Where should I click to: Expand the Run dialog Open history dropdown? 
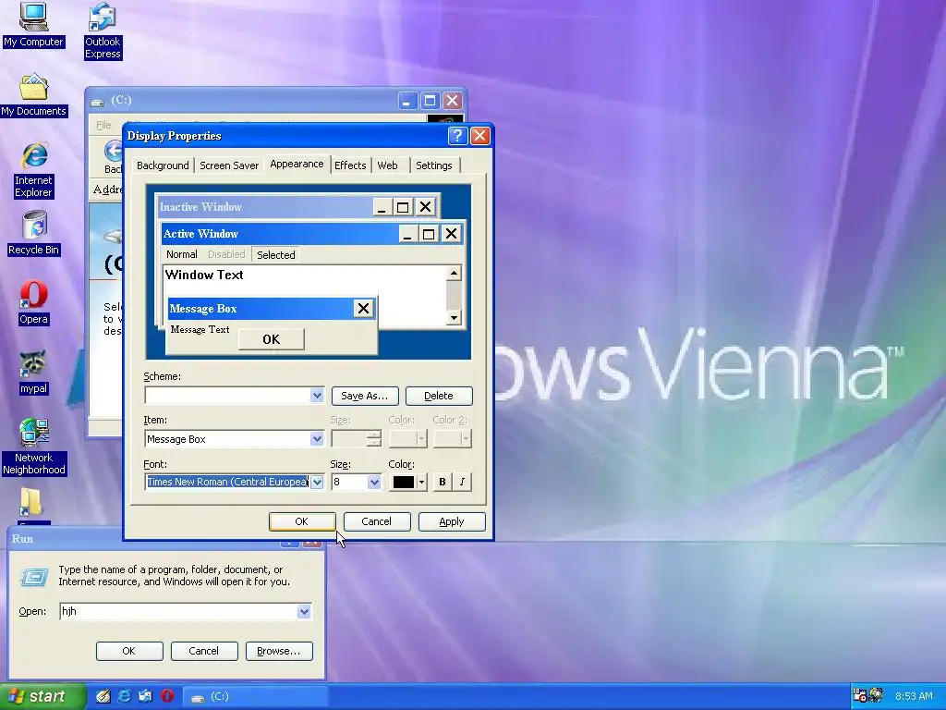click(x=304, y=612)
